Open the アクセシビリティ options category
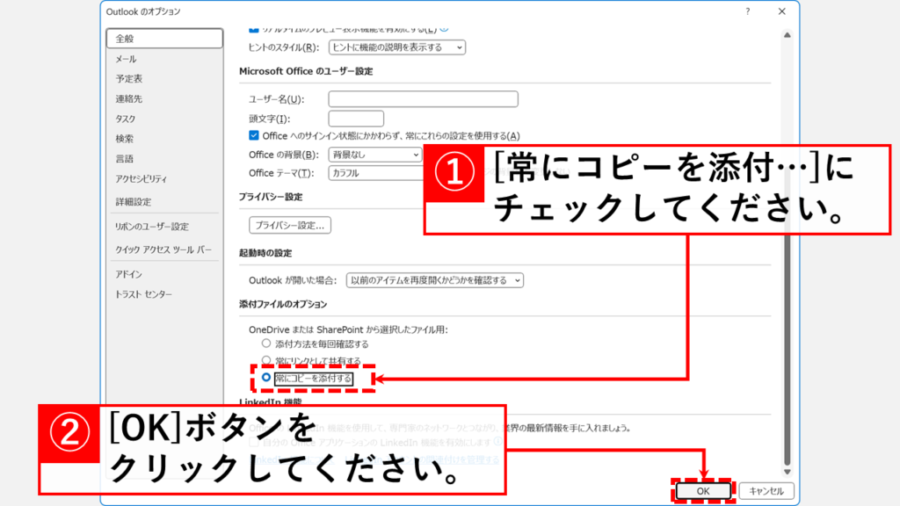This screenshot has width=900, height=506. [x=142, y=179]
